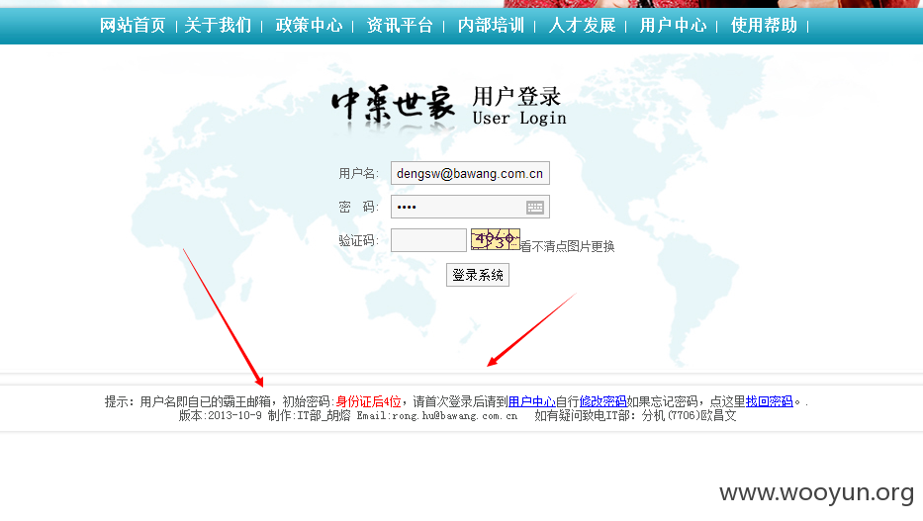Click the 登录系统 button

(x=478, y=275)
